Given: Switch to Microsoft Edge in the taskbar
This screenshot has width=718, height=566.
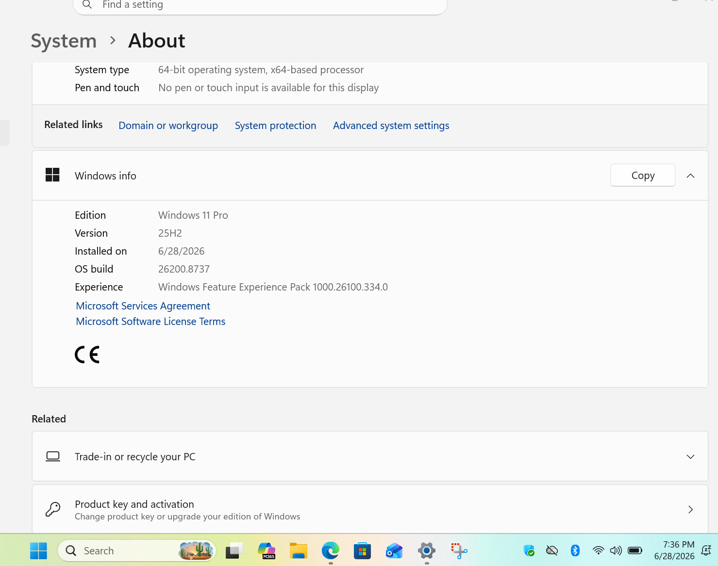Looking at the screenshot, I should click(x=331, y=550).
